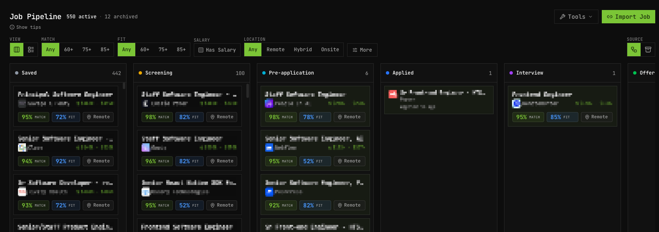The width and height of the screenshot is (659, 232).
Task: Click the 93% MATCH badge in Saved column
Action: pyautogui.click(x=33, y=205)
